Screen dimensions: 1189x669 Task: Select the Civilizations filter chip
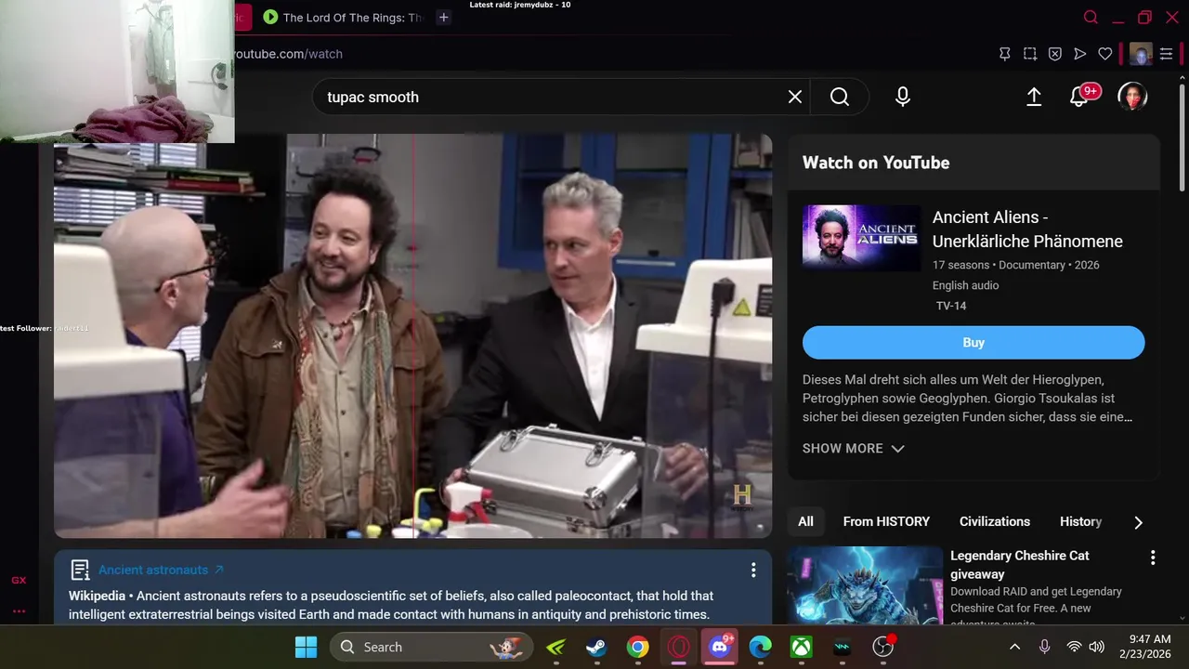click(995, 521)
